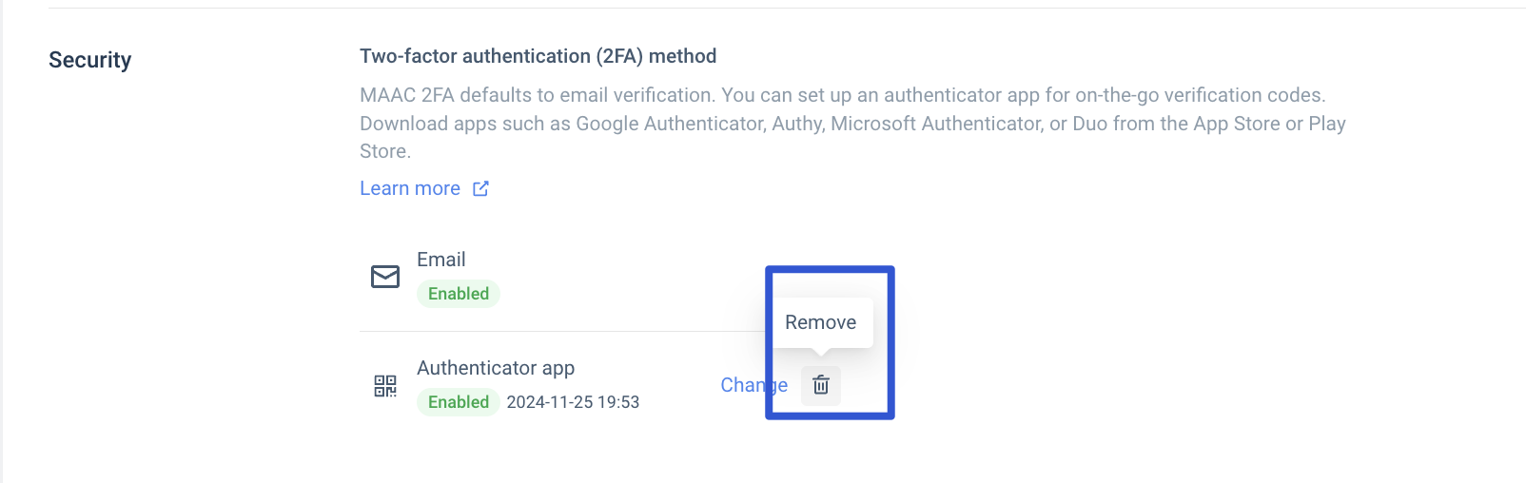
Task: Click the divider between Email and Authenticator app
Action: [561, 332]
